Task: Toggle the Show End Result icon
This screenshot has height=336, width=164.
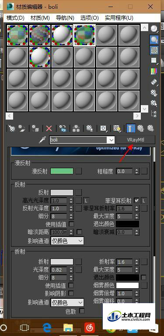Action: [130, 128]
